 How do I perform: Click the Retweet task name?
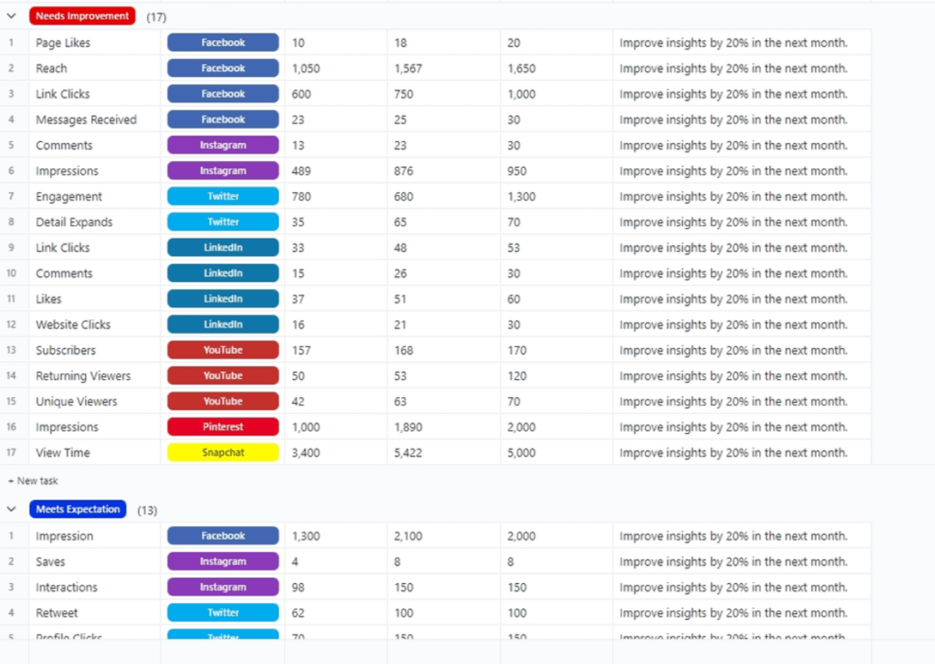pos(57,613)
